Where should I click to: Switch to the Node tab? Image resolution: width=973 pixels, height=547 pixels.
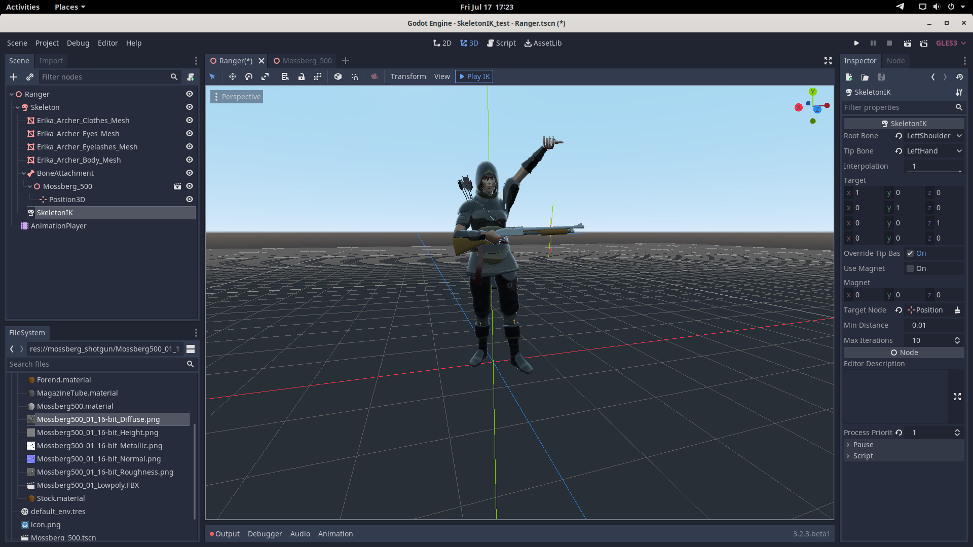(x=895, y=61)
